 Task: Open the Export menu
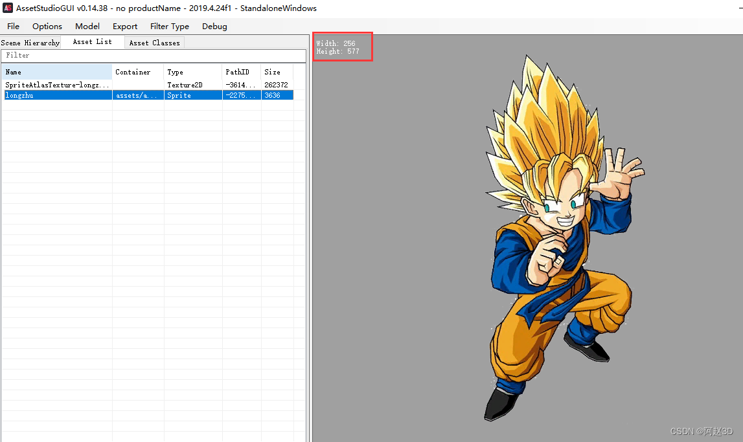point(124,27)
